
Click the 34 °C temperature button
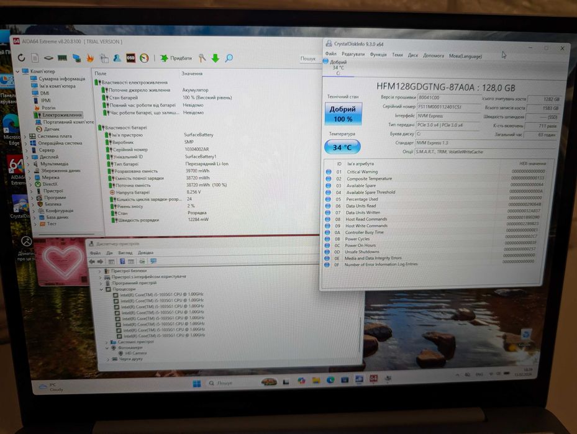pyautogui.click(x=342, y=147)
